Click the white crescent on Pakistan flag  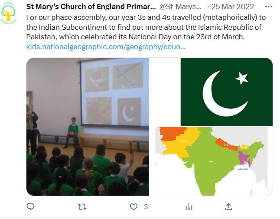221,94
